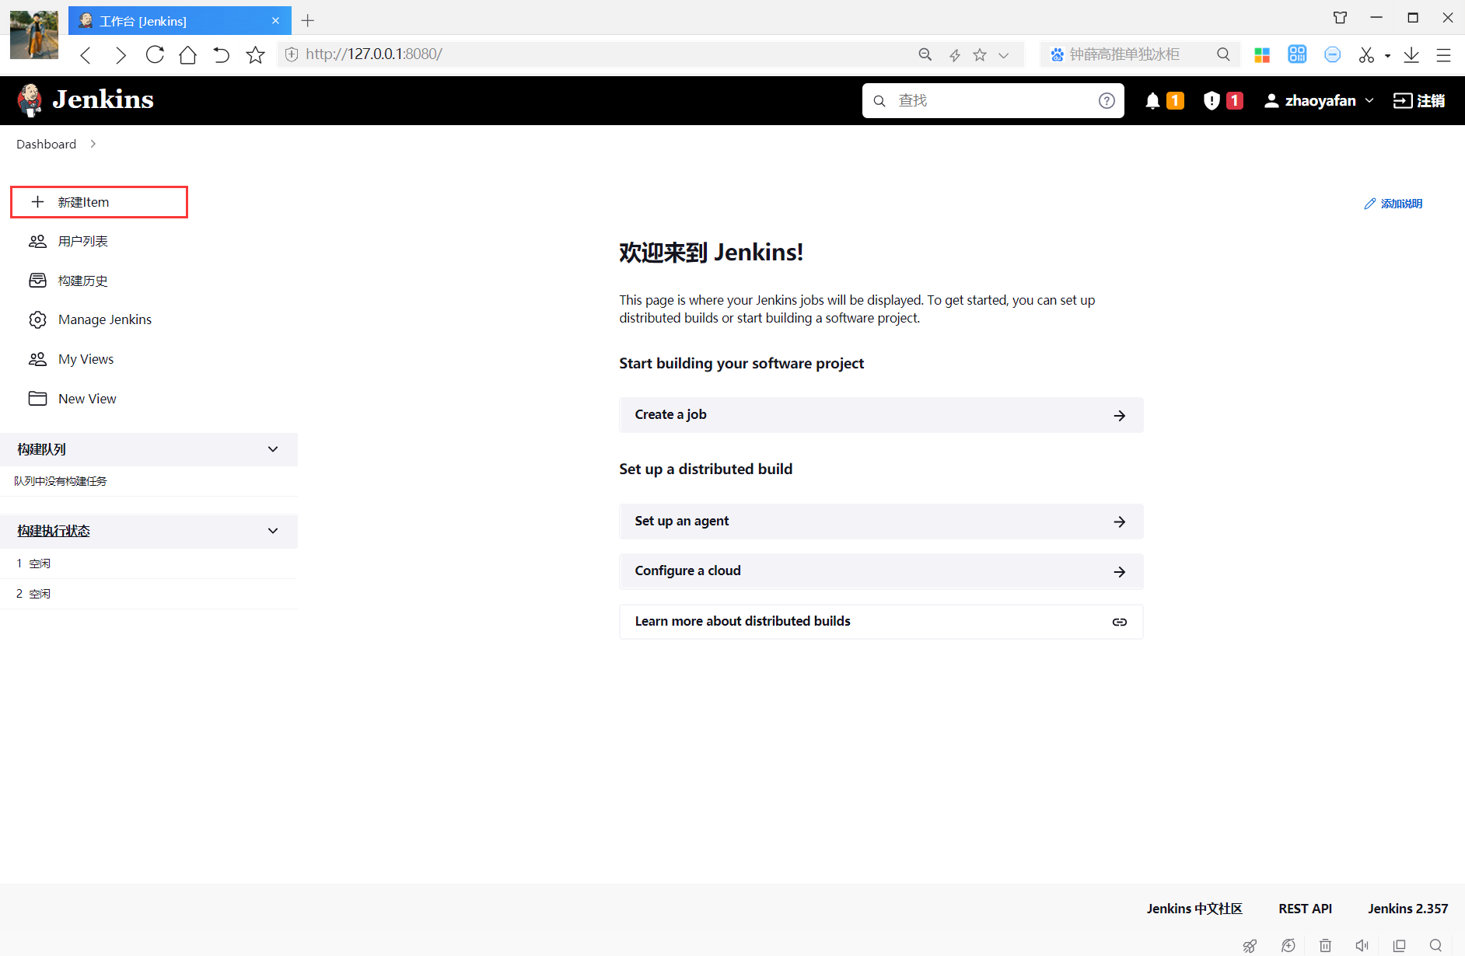Screen dimensions: 1465x956
Task: Open a new browser tab
Action: (x=308, y=21)
